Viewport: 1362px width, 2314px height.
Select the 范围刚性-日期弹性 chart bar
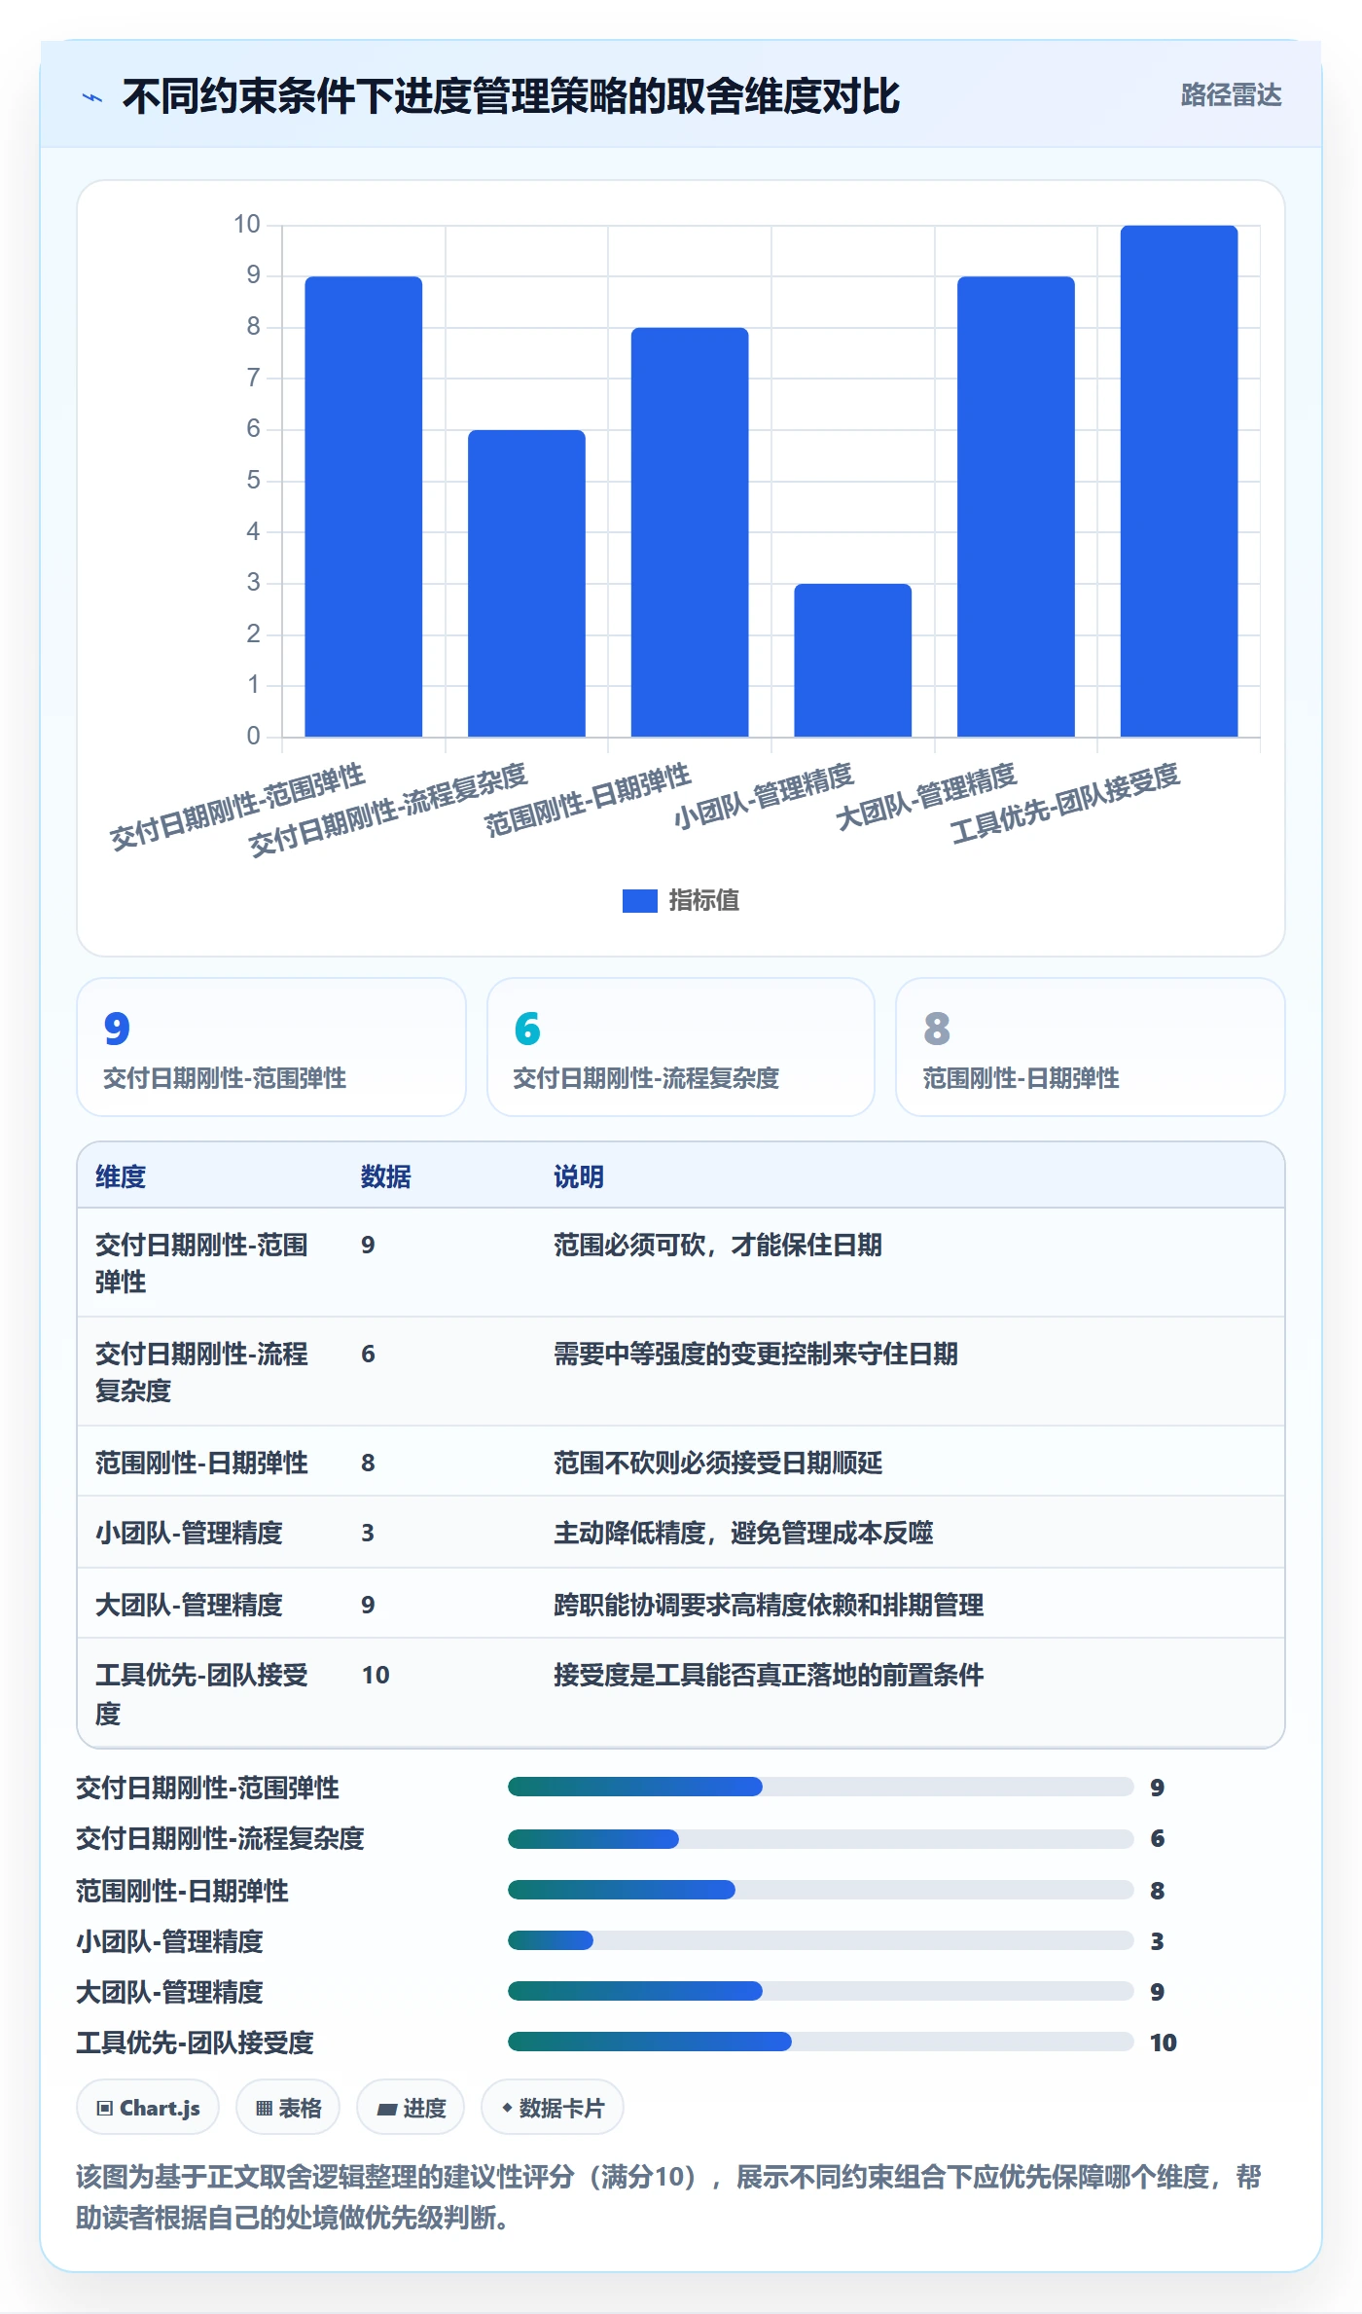(x=690, y=531)
